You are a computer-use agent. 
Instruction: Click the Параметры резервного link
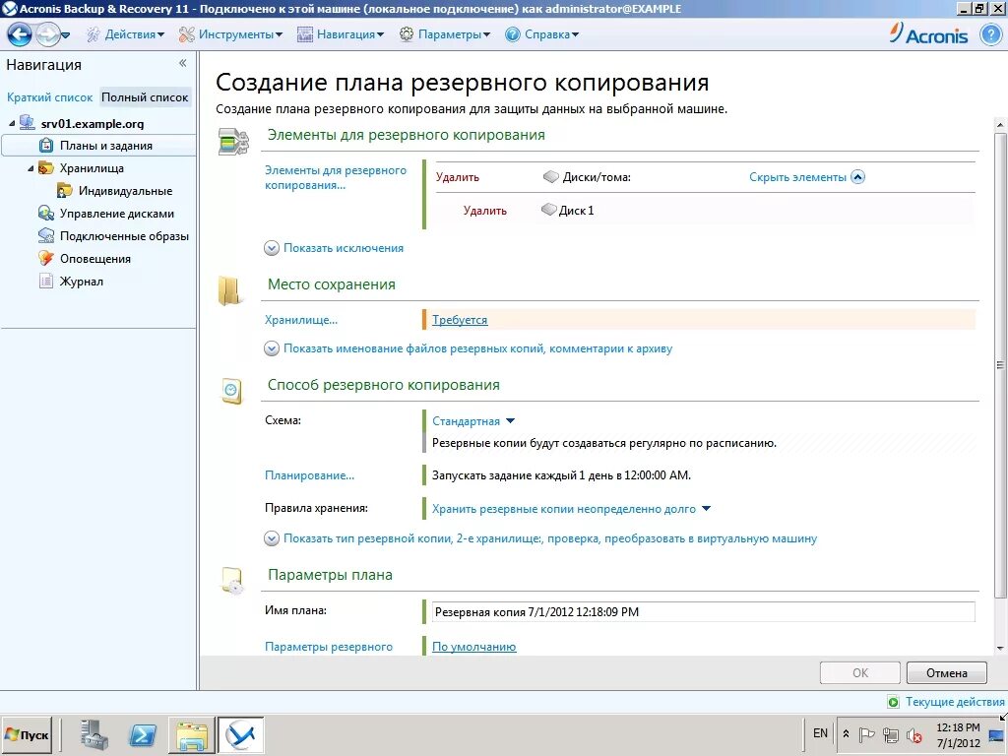329,647
